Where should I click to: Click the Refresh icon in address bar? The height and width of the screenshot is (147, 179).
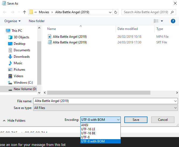coord(116,12)
